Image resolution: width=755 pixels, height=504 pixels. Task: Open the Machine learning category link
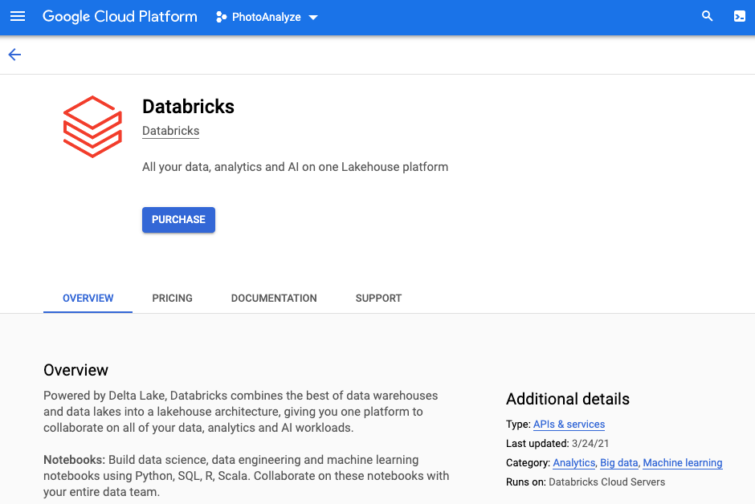coord(682,462)
